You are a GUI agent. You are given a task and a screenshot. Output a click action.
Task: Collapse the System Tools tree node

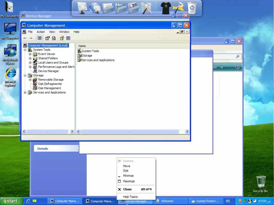coord(25,50)
